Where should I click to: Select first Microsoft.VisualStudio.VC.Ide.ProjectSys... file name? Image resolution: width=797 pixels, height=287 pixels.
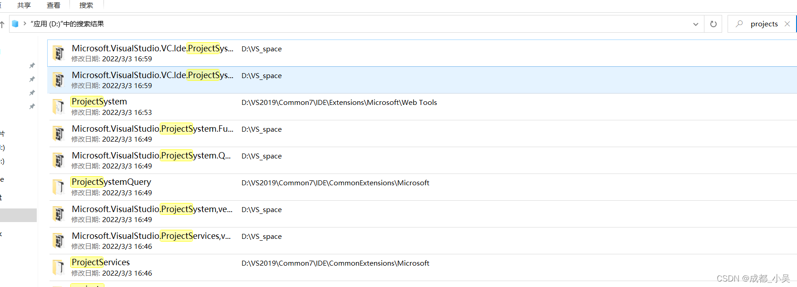153,48
